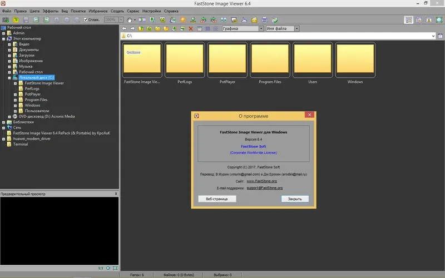Screen dimensions: 445x278
Task: Toggle the third windowed layout button
Action: coord(429,20)
